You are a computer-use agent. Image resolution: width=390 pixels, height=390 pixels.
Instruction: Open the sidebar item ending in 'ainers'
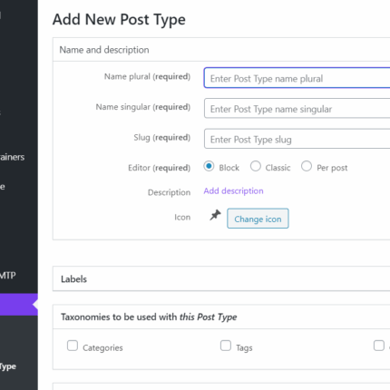click(x=12, y=157)
